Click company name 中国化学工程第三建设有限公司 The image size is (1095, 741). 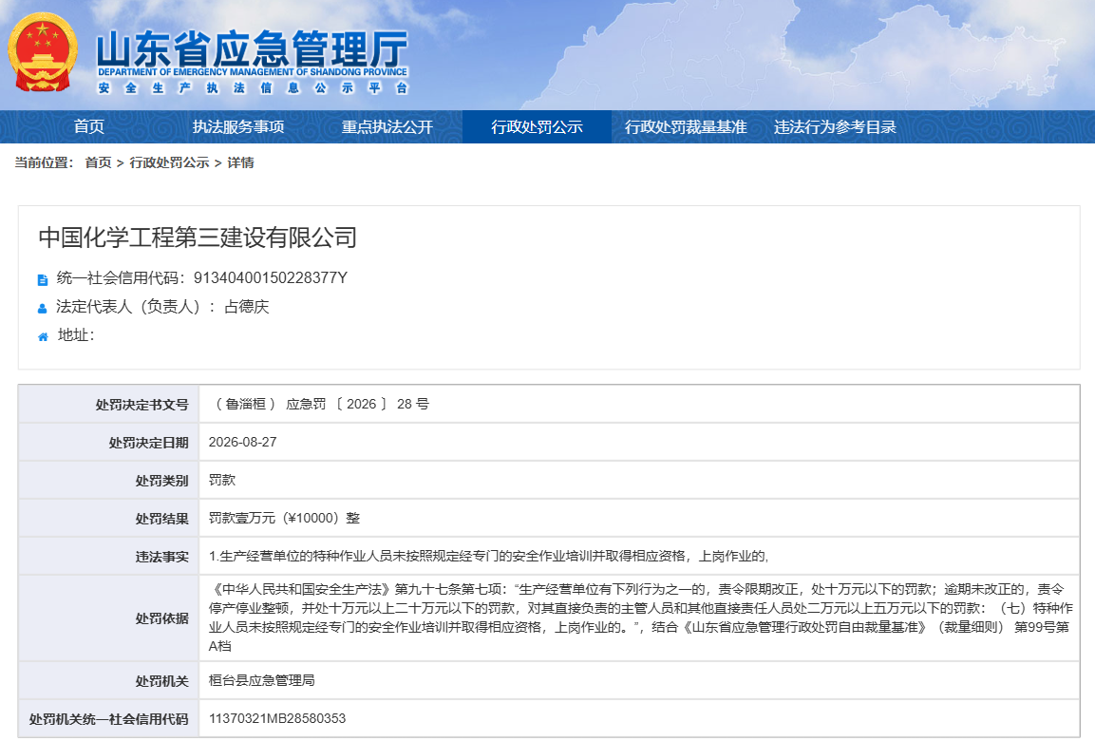pos(198,237)
